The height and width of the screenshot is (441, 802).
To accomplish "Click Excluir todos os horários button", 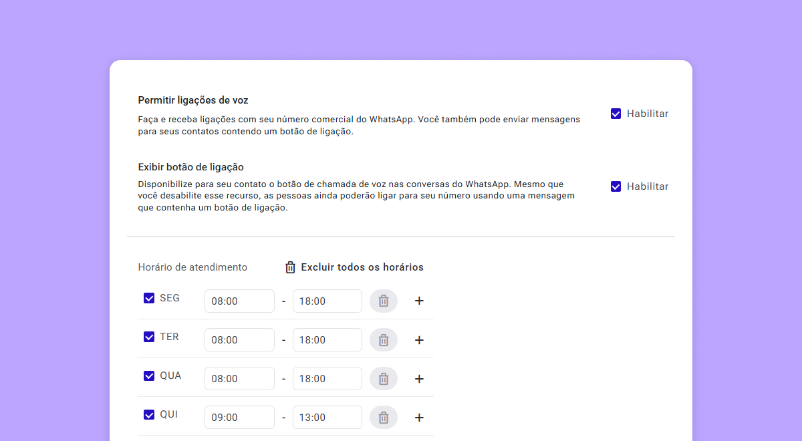I will click(354, 267).
